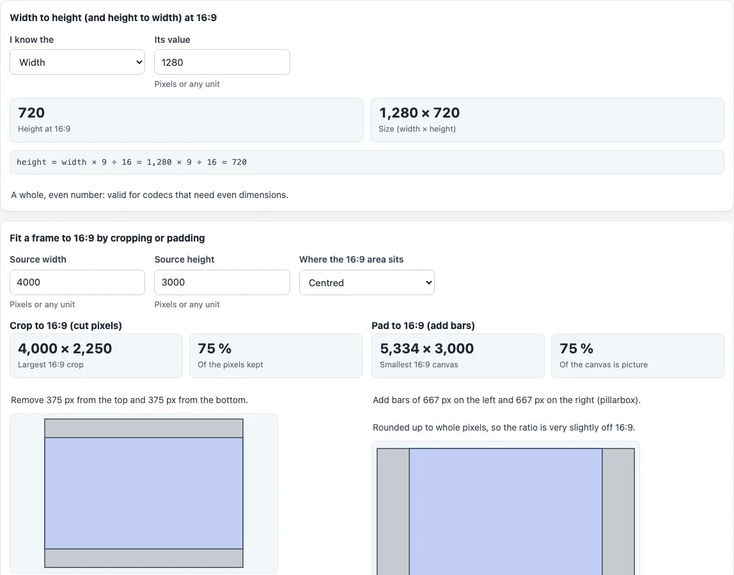734x575 pixels.
Task: Click the formula "height = width × 9 ÷ 16"
Action: 132,162
